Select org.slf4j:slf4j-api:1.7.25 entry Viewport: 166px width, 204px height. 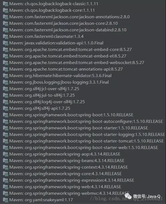(37, 108)
